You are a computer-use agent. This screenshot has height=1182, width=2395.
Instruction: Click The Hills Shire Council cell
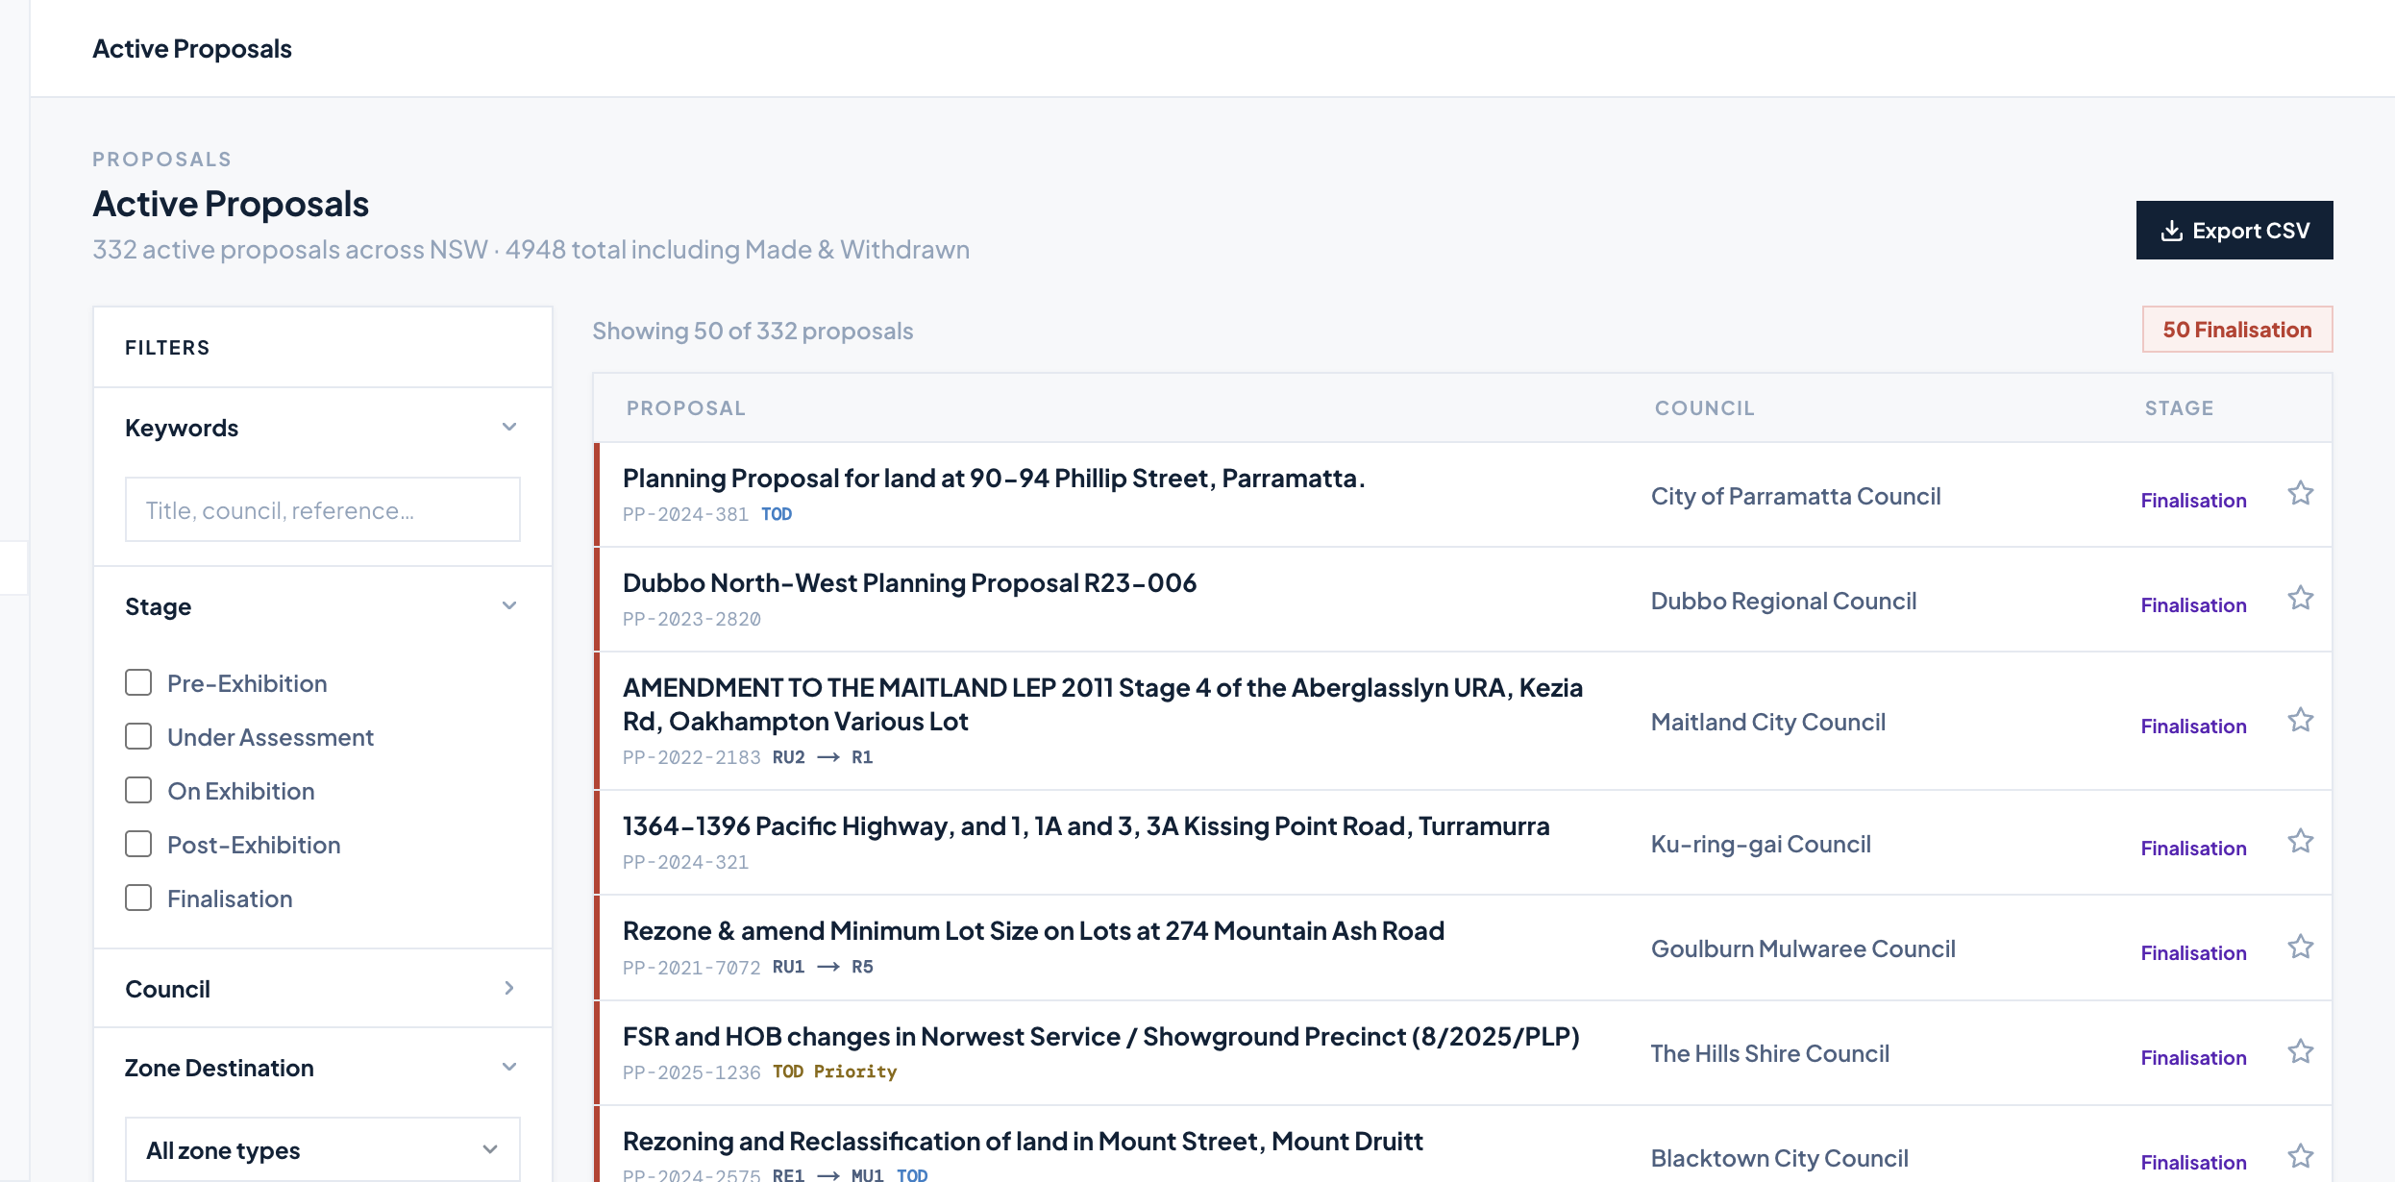[x=1770, y=1053]
